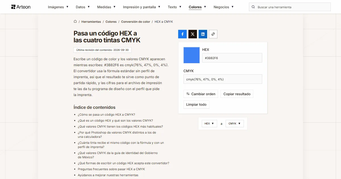Share the page on LinkedIn
341x179 pixels.
pos(203,34)
